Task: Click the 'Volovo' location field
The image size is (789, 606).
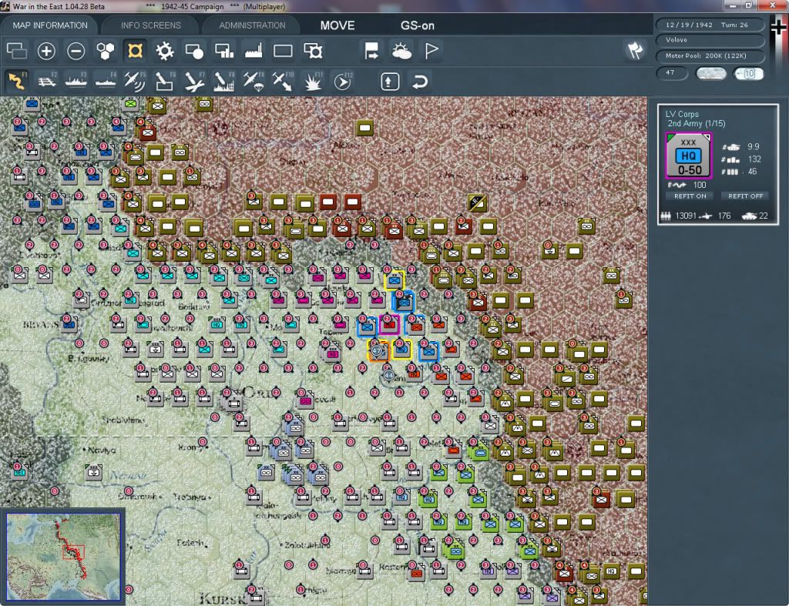Action: (710, 40)
